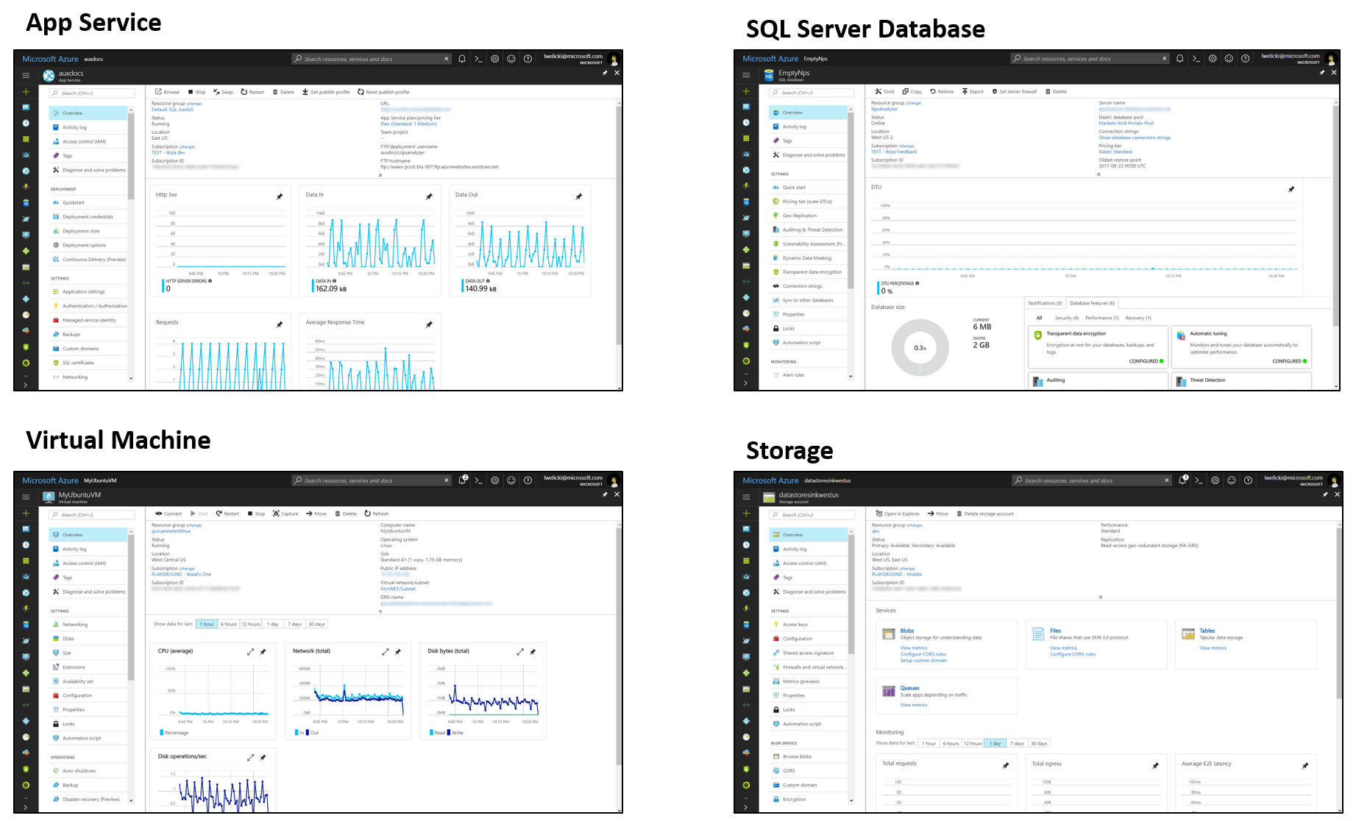
Task: Open Deployment slots in App Service menu
Action: point(88,231)
